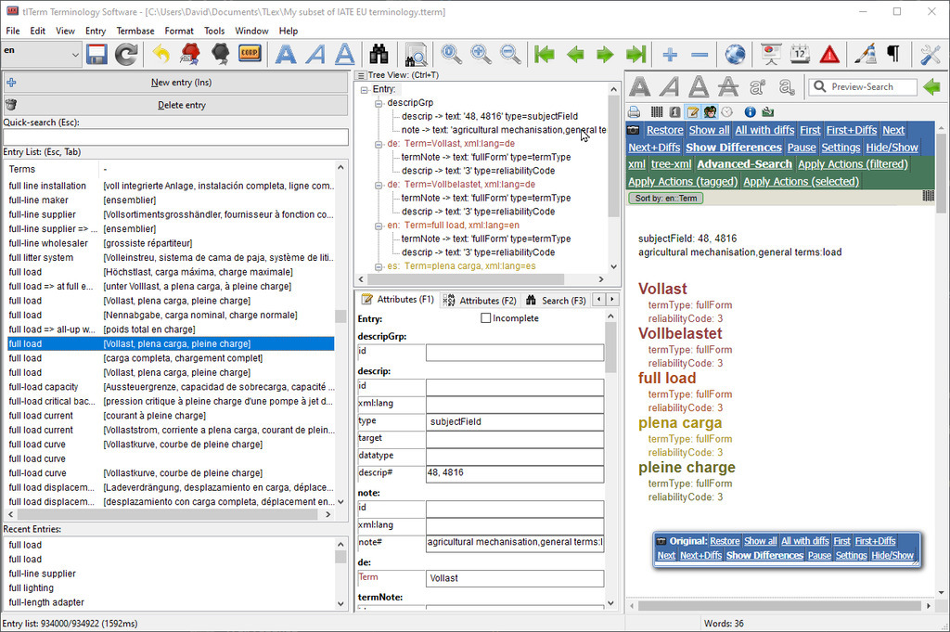Click the Advanced-Search link

point(745,164)
